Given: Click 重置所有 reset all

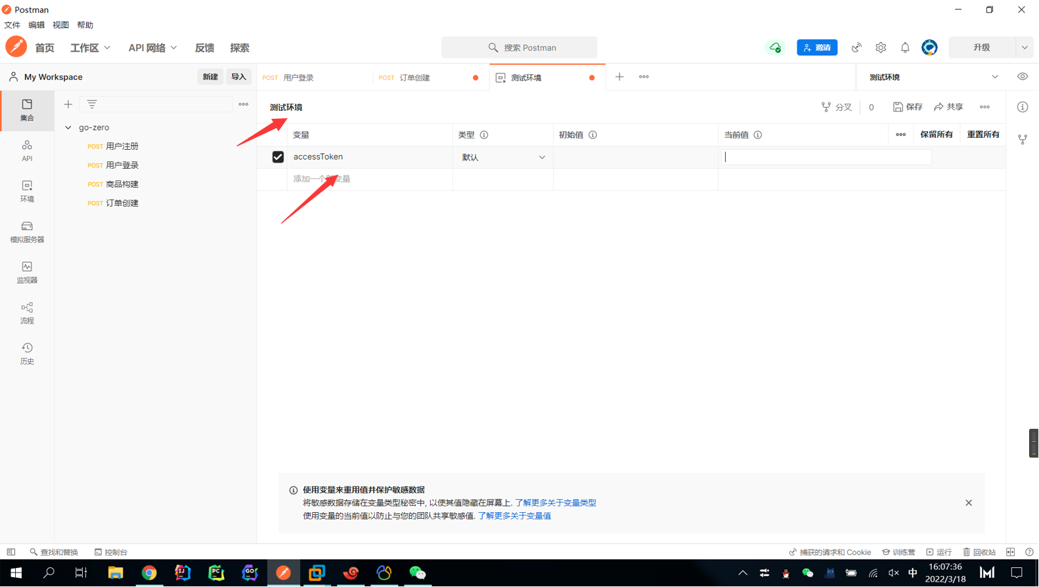Looking at the screenshot, I should 983,135.
